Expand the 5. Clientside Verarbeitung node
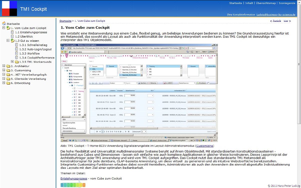The height and width of the screenshot is (188, 301). point(4,79)
